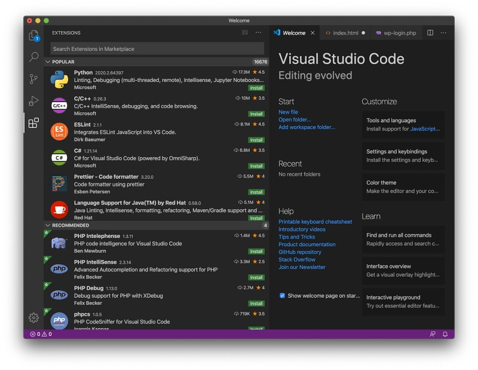478x370 pixels.
Task: Open Find and run all commands card
Action: tap(403, 240)
